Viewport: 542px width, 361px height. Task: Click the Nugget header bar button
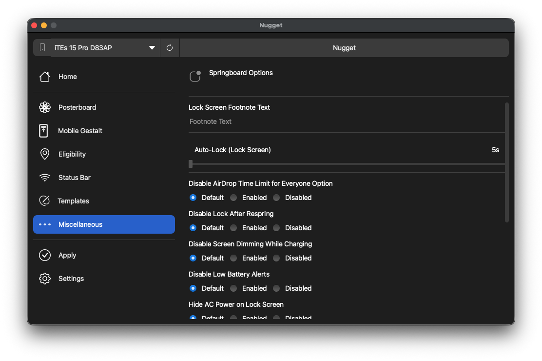click(x=344, y=48)
